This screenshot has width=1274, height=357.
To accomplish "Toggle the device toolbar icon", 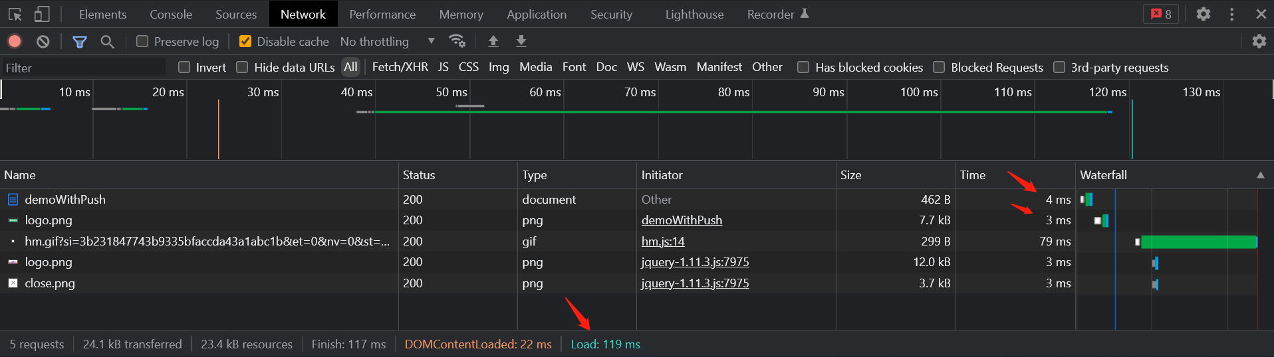I will pos(42,14).
